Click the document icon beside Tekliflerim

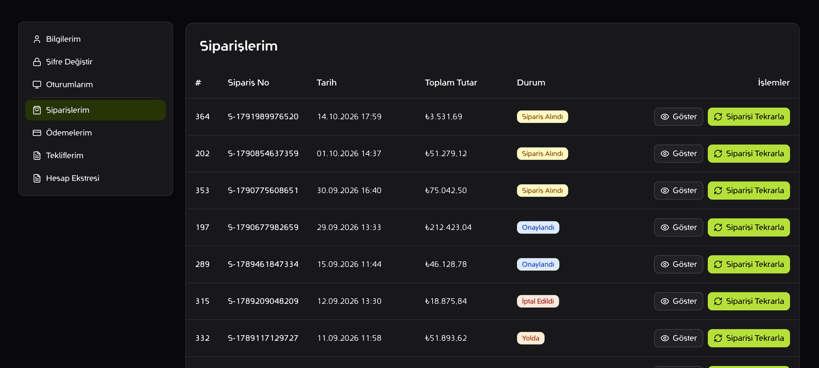[x=37, y=155]
